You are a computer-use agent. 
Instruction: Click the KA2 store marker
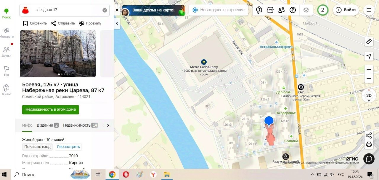(301, 87)
